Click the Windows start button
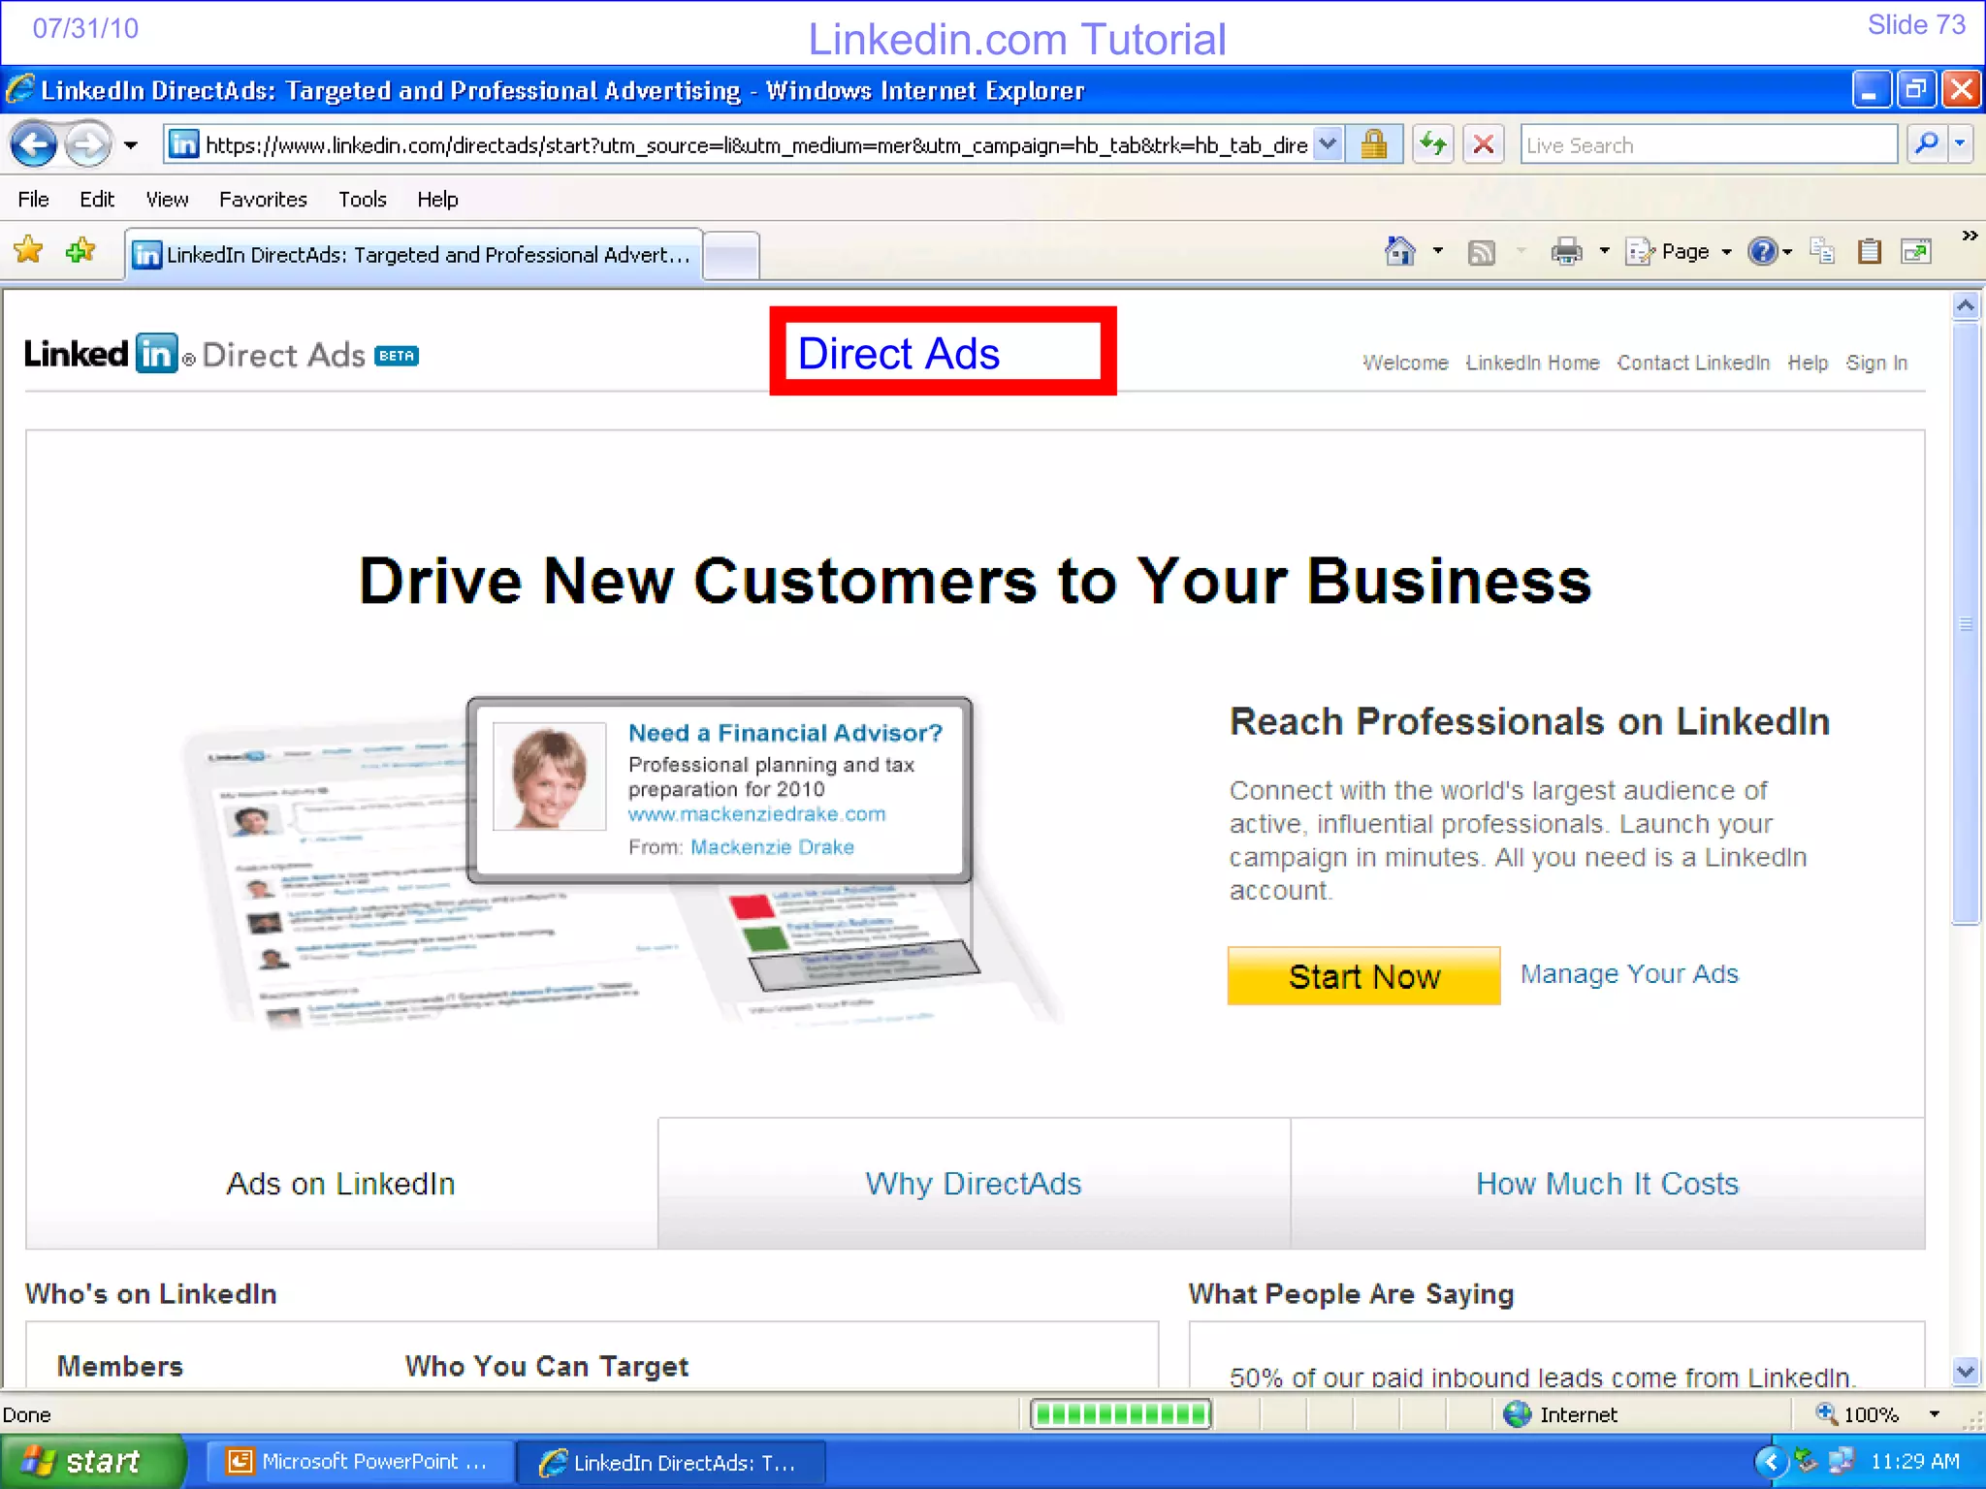Viewport: 1986px width, 1489px height. click(93, 1462)
